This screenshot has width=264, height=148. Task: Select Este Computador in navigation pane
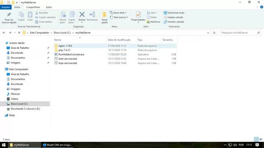coord(19,69)
